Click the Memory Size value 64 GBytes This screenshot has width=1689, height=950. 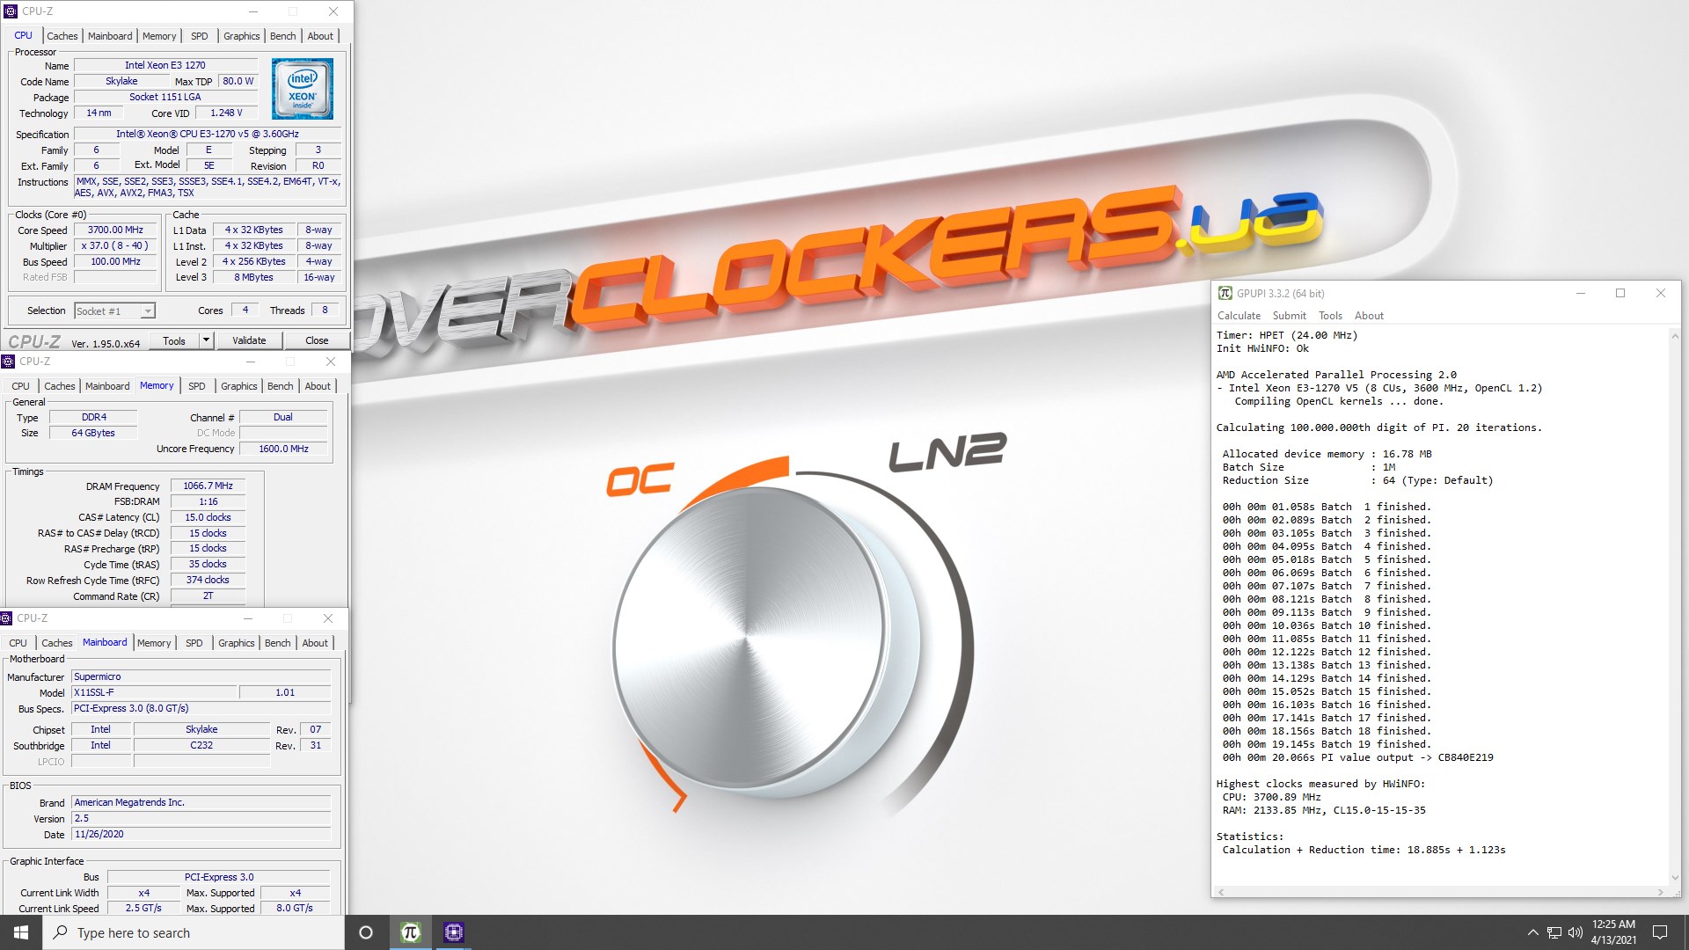93,433
